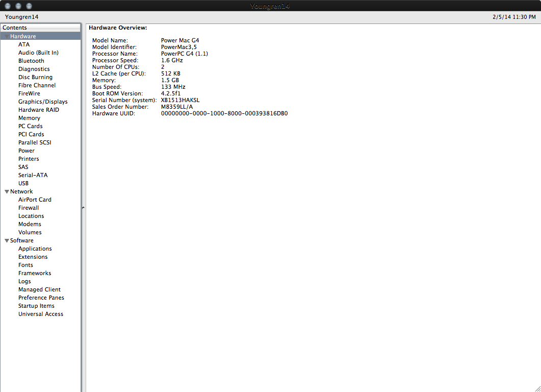
Task: Open Locations under Network
Action: click(31, 216)
